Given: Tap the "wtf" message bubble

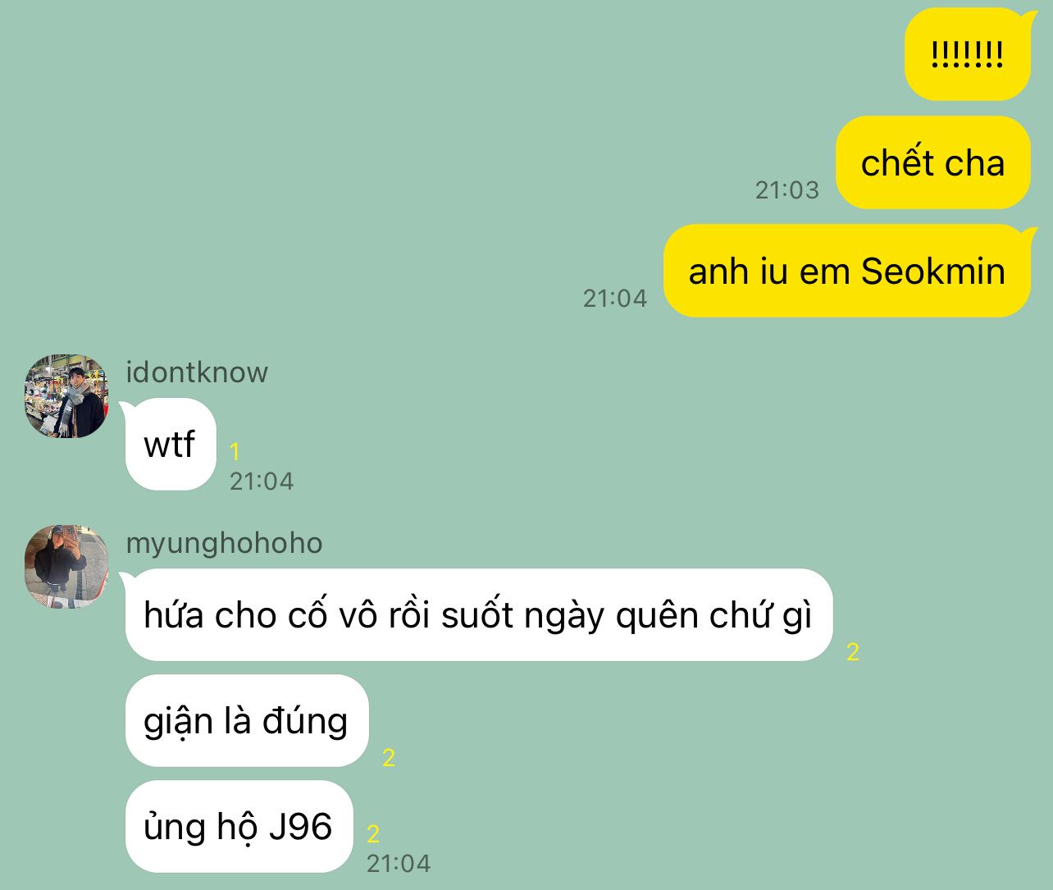Looking at the screenshot, I should [x=170, y=445].
